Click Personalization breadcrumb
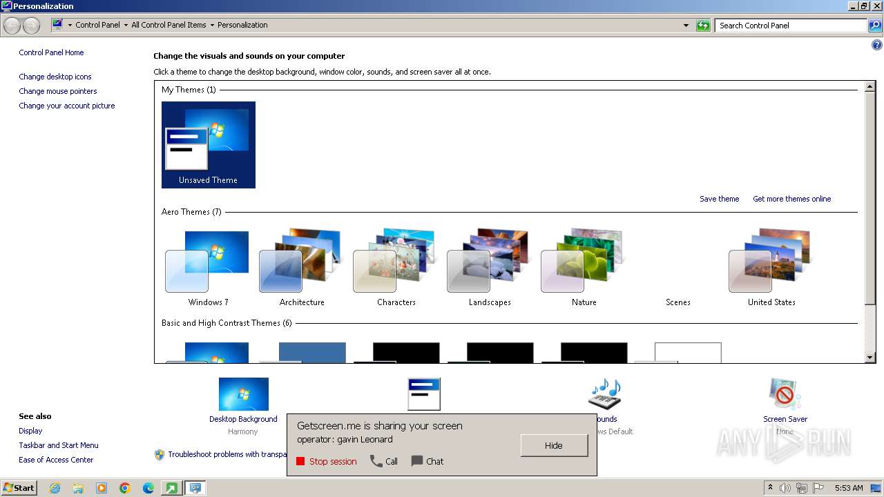884x497 pixels. pos(242,25)
